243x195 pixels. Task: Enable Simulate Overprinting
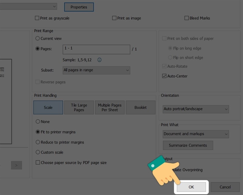[164, 170]
